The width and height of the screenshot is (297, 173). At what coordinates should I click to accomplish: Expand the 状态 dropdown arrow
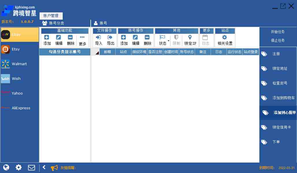pyautogui.click(x=168, y=40)
